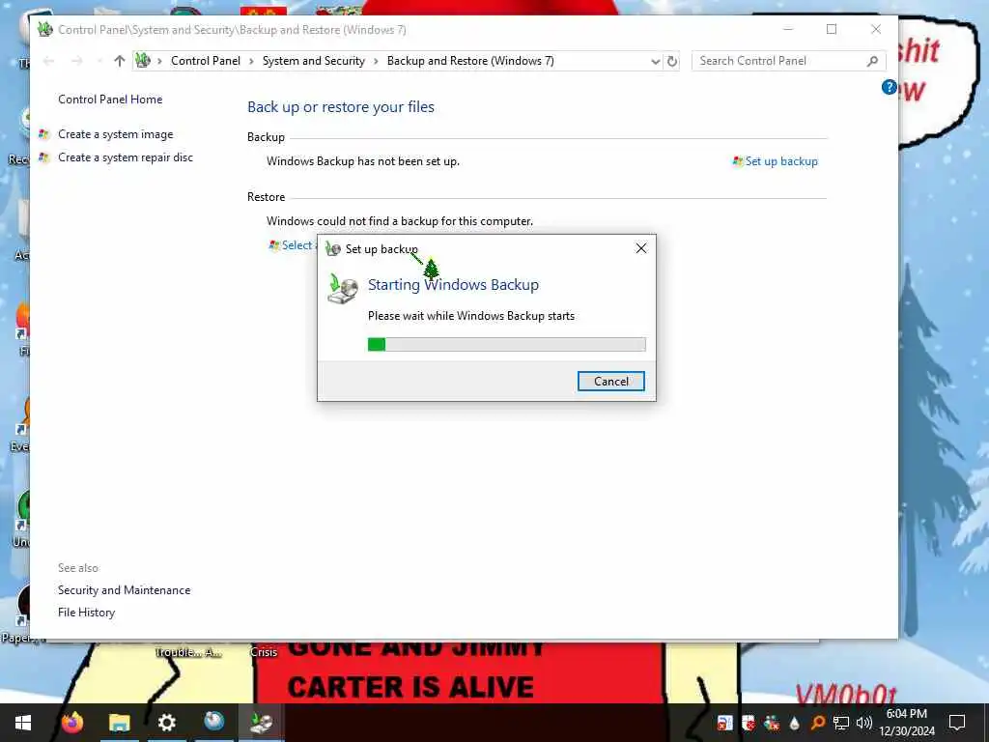989x742 pixels.
Task: Launch Firefox from the taskbar
Action: click(x=72, y=722)
